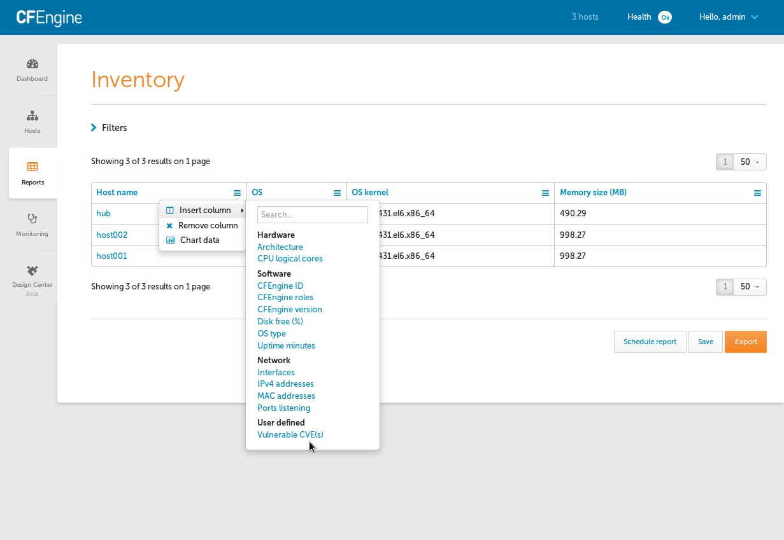This screenshot has width=784, height=540.
Task: Select Remove column from the menu
Action: click(x=208, y=225)
